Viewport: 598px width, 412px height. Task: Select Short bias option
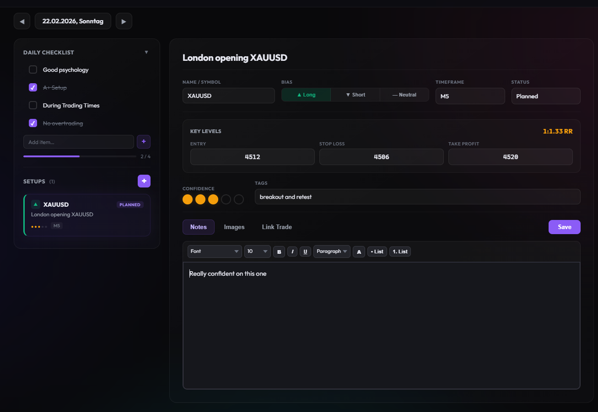356,95
